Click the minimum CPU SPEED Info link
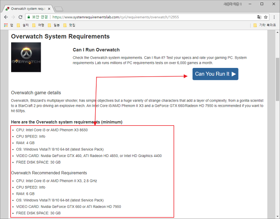Image resolution: width=280 pixels, height=219 pixels. pyautogui.click(x=42, y=137)
